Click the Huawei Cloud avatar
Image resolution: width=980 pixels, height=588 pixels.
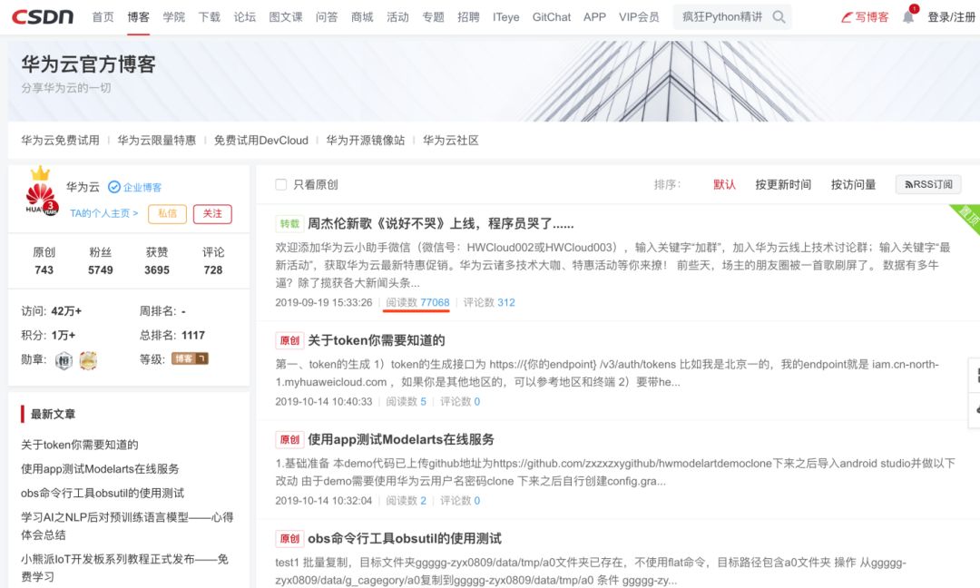[41, 193]
